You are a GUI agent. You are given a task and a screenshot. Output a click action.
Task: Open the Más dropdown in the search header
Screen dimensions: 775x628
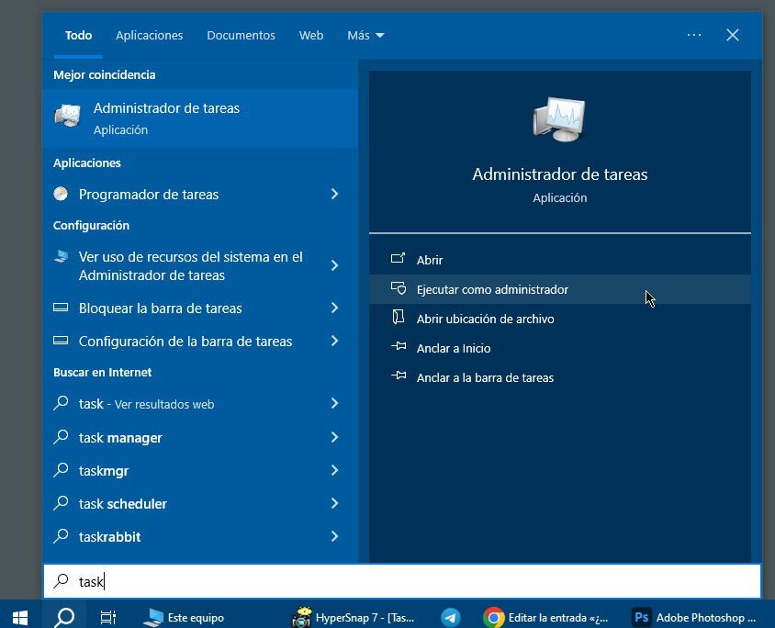(x=365, y=35)
